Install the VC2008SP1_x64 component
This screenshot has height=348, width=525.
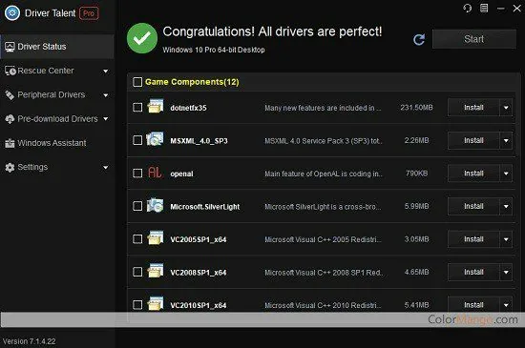[473, 272]
